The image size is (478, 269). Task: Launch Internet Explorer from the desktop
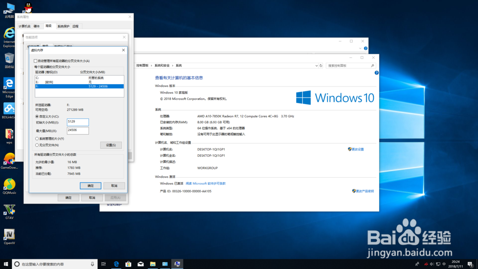(x=9, y=37)
